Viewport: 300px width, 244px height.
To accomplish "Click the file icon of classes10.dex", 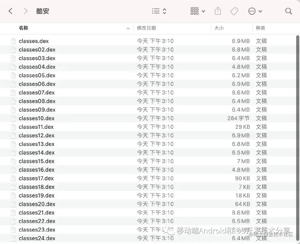I will coord(13,118).
